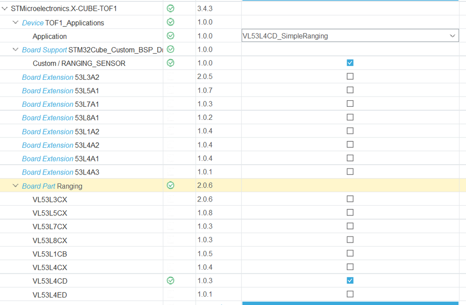Image resolution: width=466 pixels, height=305 pixels.
Task: Select the VL53L8CX row label
Action: tap(50, 241)
